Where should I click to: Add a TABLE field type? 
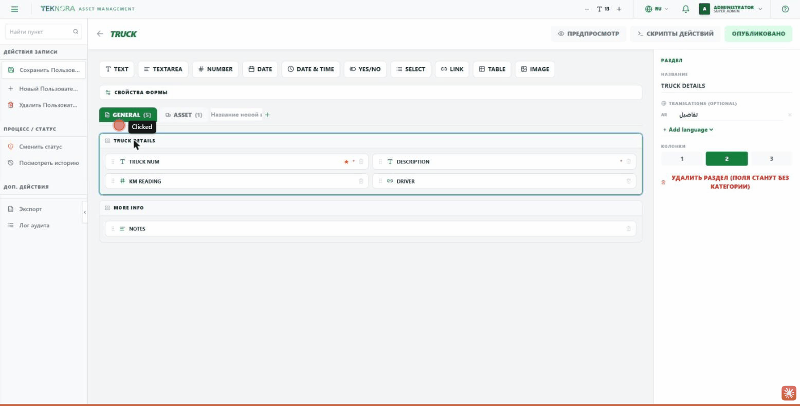pos(492,69)
